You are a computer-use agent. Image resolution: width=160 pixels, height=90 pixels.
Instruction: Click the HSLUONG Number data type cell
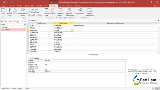tap(63, 52)
